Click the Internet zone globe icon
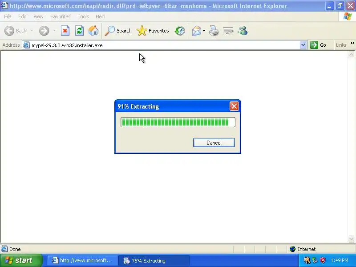The image size is (356, 267). pos(292,249)
